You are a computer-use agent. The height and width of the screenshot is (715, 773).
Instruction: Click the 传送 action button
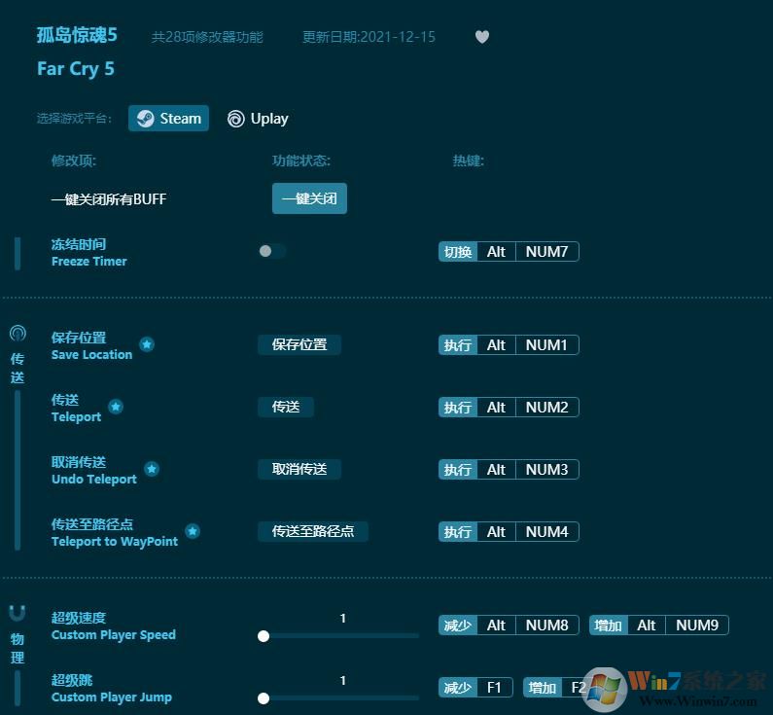[286, 407]
